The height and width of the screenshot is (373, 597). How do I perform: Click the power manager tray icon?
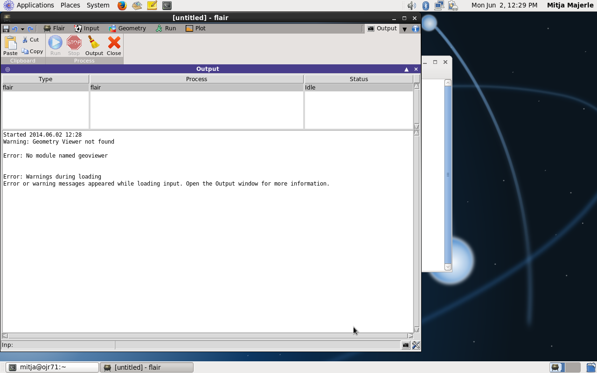click(x=452, y=6)
